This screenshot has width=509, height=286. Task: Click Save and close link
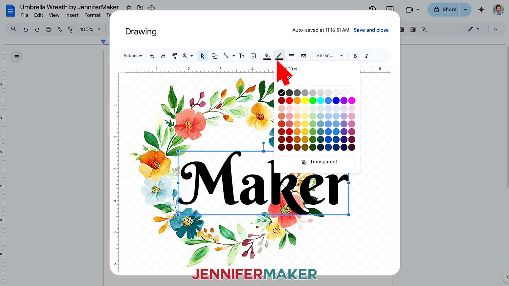(x=371, y=30)
